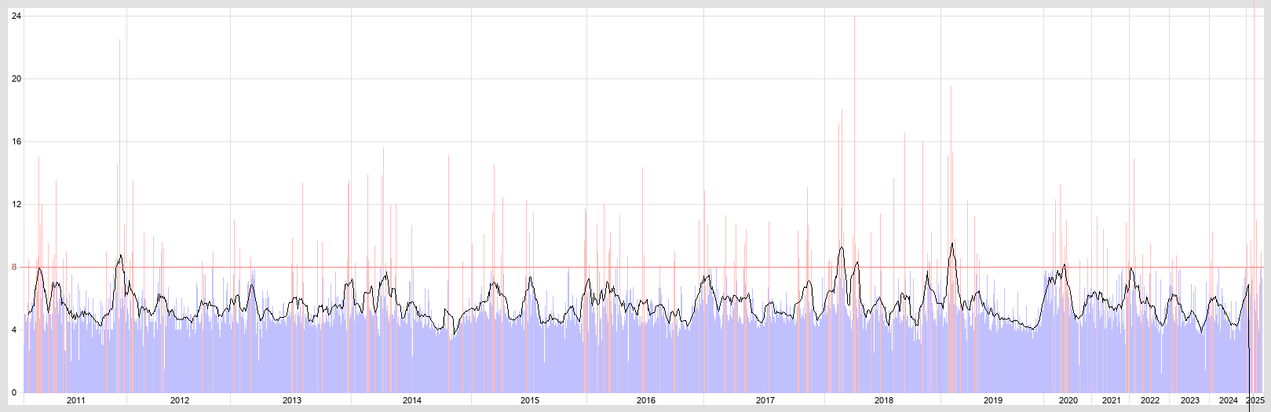Image resolution: width=1271 pixels, height=412 pixels.
Task: Select the tall red spike above 22 in 2011
Action: tap(120, 216)
